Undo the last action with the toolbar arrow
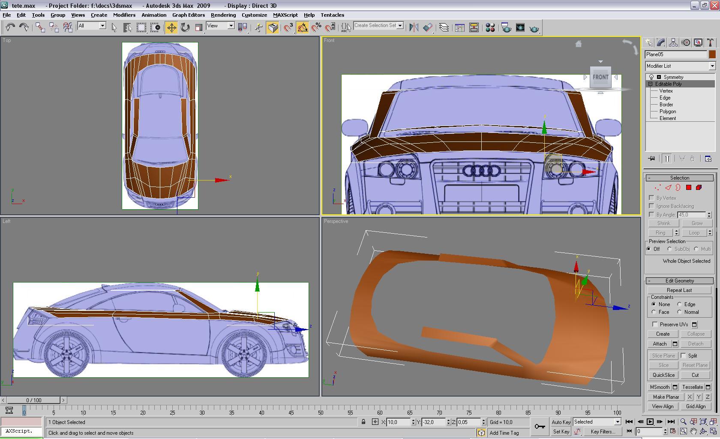 click(10, 27)
